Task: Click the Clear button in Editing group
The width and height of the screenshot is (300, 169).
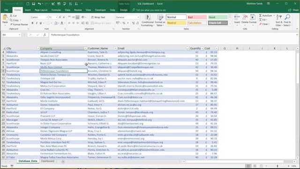Action: pos(264,24)
